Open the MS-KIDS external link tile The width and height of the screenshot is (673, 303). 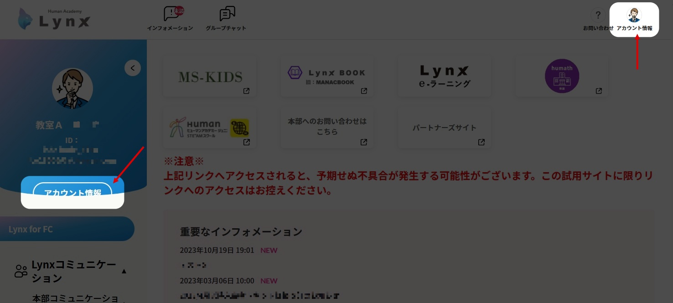[x=210, y=77]
